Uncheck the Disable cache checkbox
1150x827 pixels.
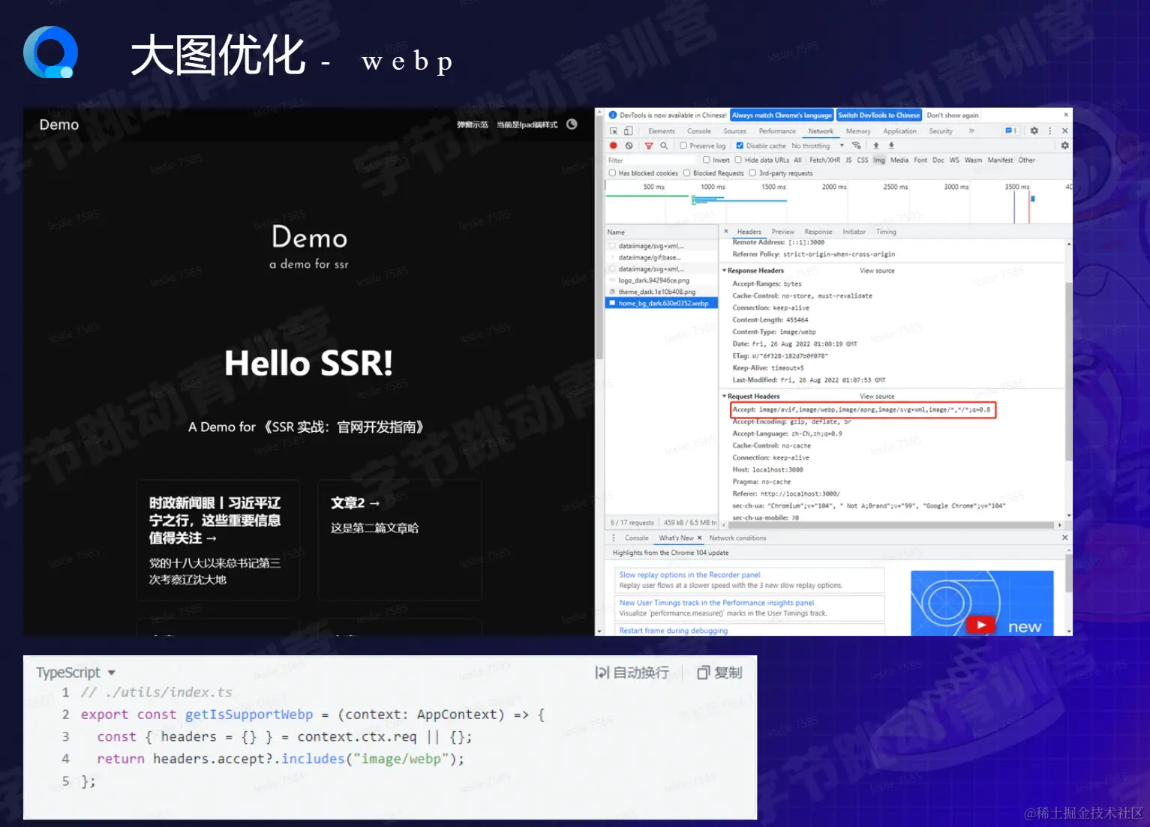point(740,145)
